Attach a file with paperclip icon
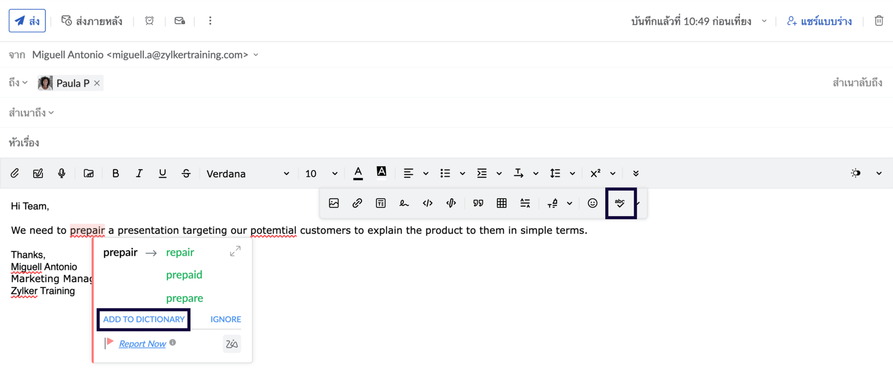893x375 pixels. coord(15,173)
